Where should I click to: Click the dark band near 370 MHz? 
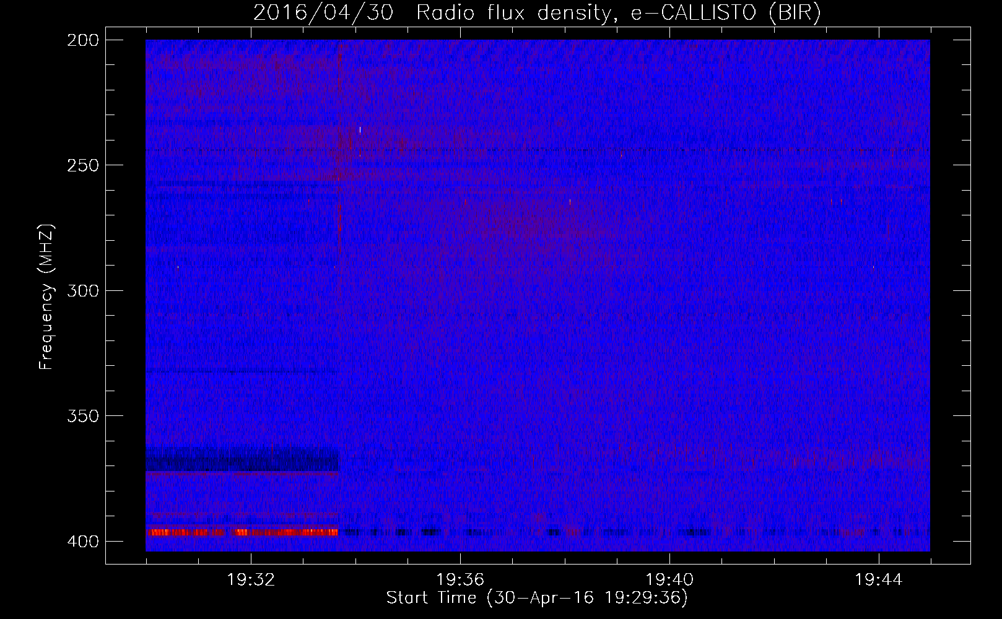coord(243,459)
